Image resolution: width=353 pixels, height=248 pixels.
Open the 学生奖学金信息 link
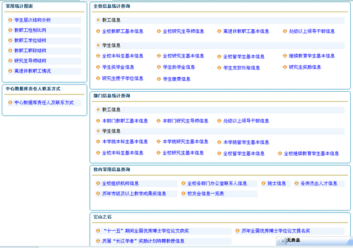118,67
